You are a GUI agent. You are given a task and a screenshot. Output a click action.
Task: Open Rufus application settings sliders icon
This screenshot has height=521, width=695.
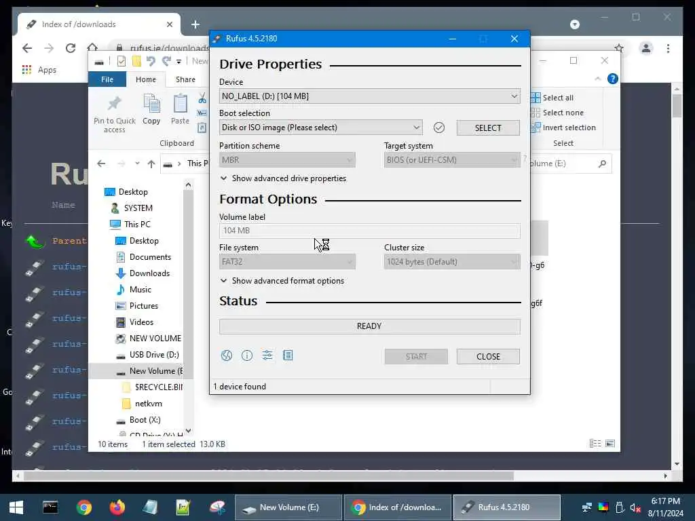pos(267,355)
